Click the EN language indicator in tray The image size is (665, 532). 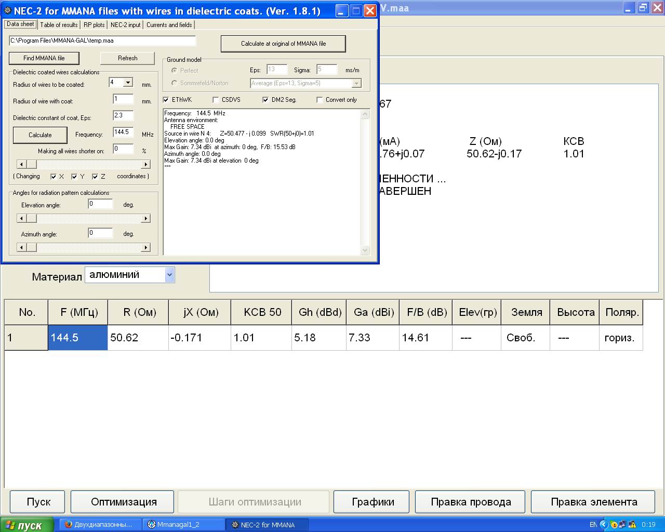[593, 525]
